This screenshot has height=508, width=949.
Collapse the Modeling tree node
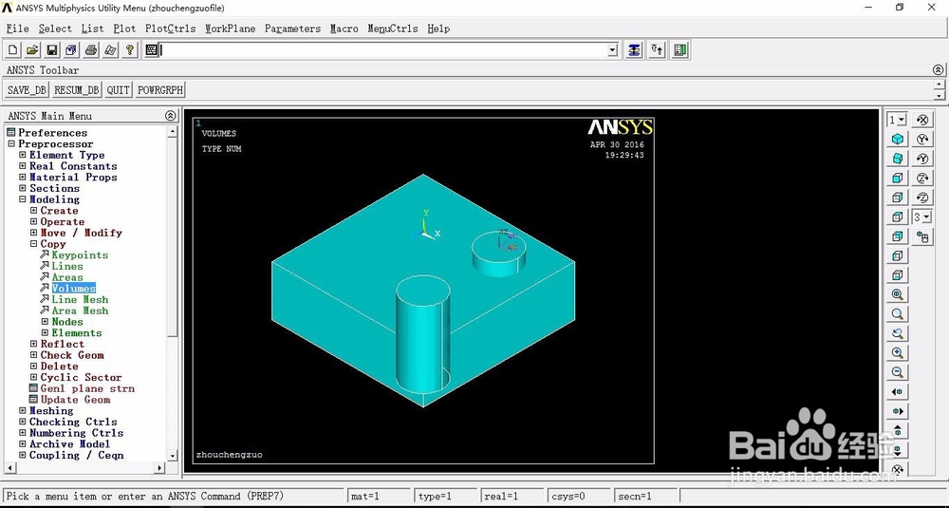23,199
